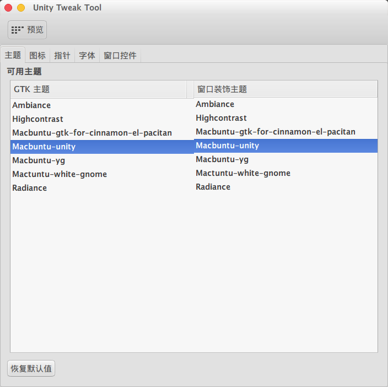
Task: Switch to the 字体 tab
Action: [87, 56]
